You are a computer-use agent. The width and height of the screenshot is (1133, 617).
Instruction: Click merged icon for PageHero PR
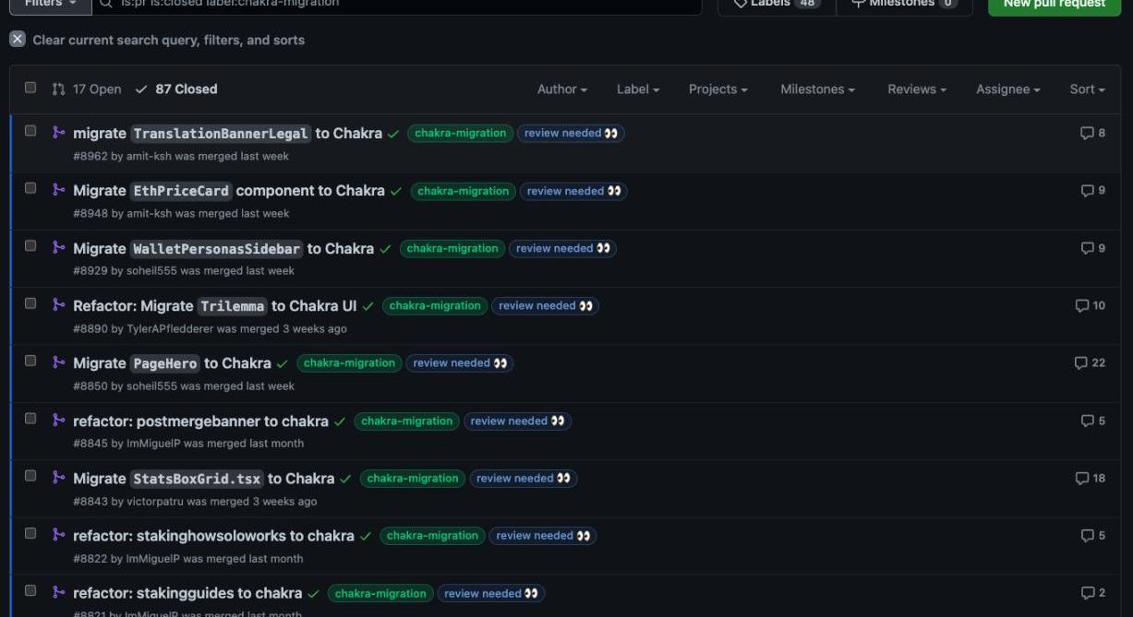[58, 362]
